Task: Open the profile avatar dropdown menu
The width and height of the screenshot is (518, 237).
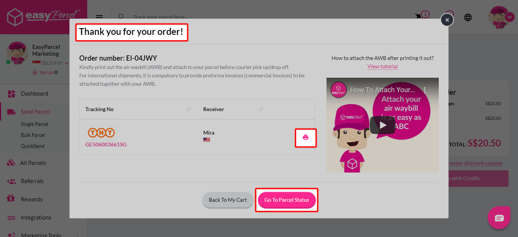Action: 510,17
